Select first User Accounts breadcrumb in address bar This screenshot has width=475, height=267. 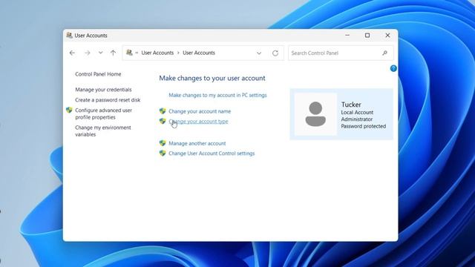(x=157, y=53)
